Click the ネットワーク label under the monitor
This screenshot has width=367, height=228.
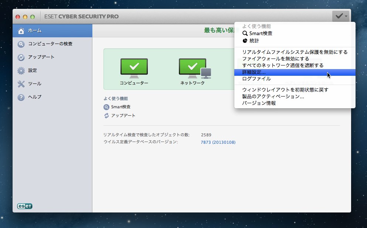tap(193, 83)
